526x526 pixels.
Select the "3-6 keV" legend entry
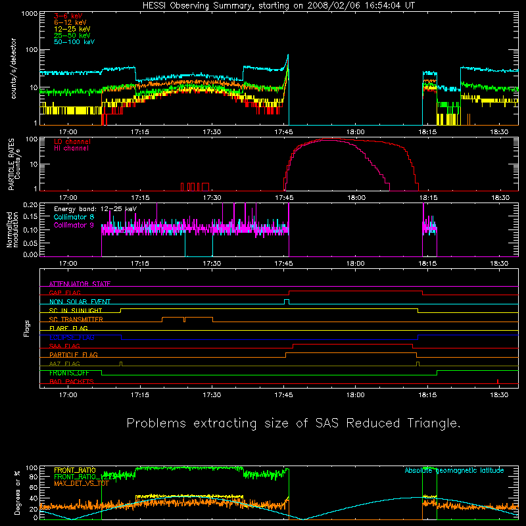coord(68,16)
